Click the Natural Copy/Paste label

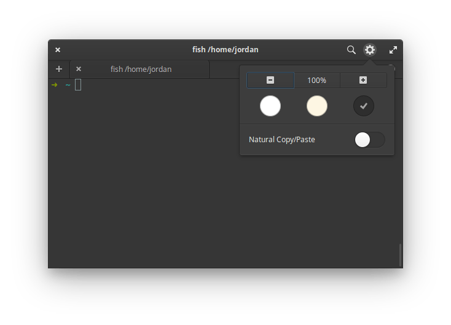pyautogui.click(x=282, y=140)
